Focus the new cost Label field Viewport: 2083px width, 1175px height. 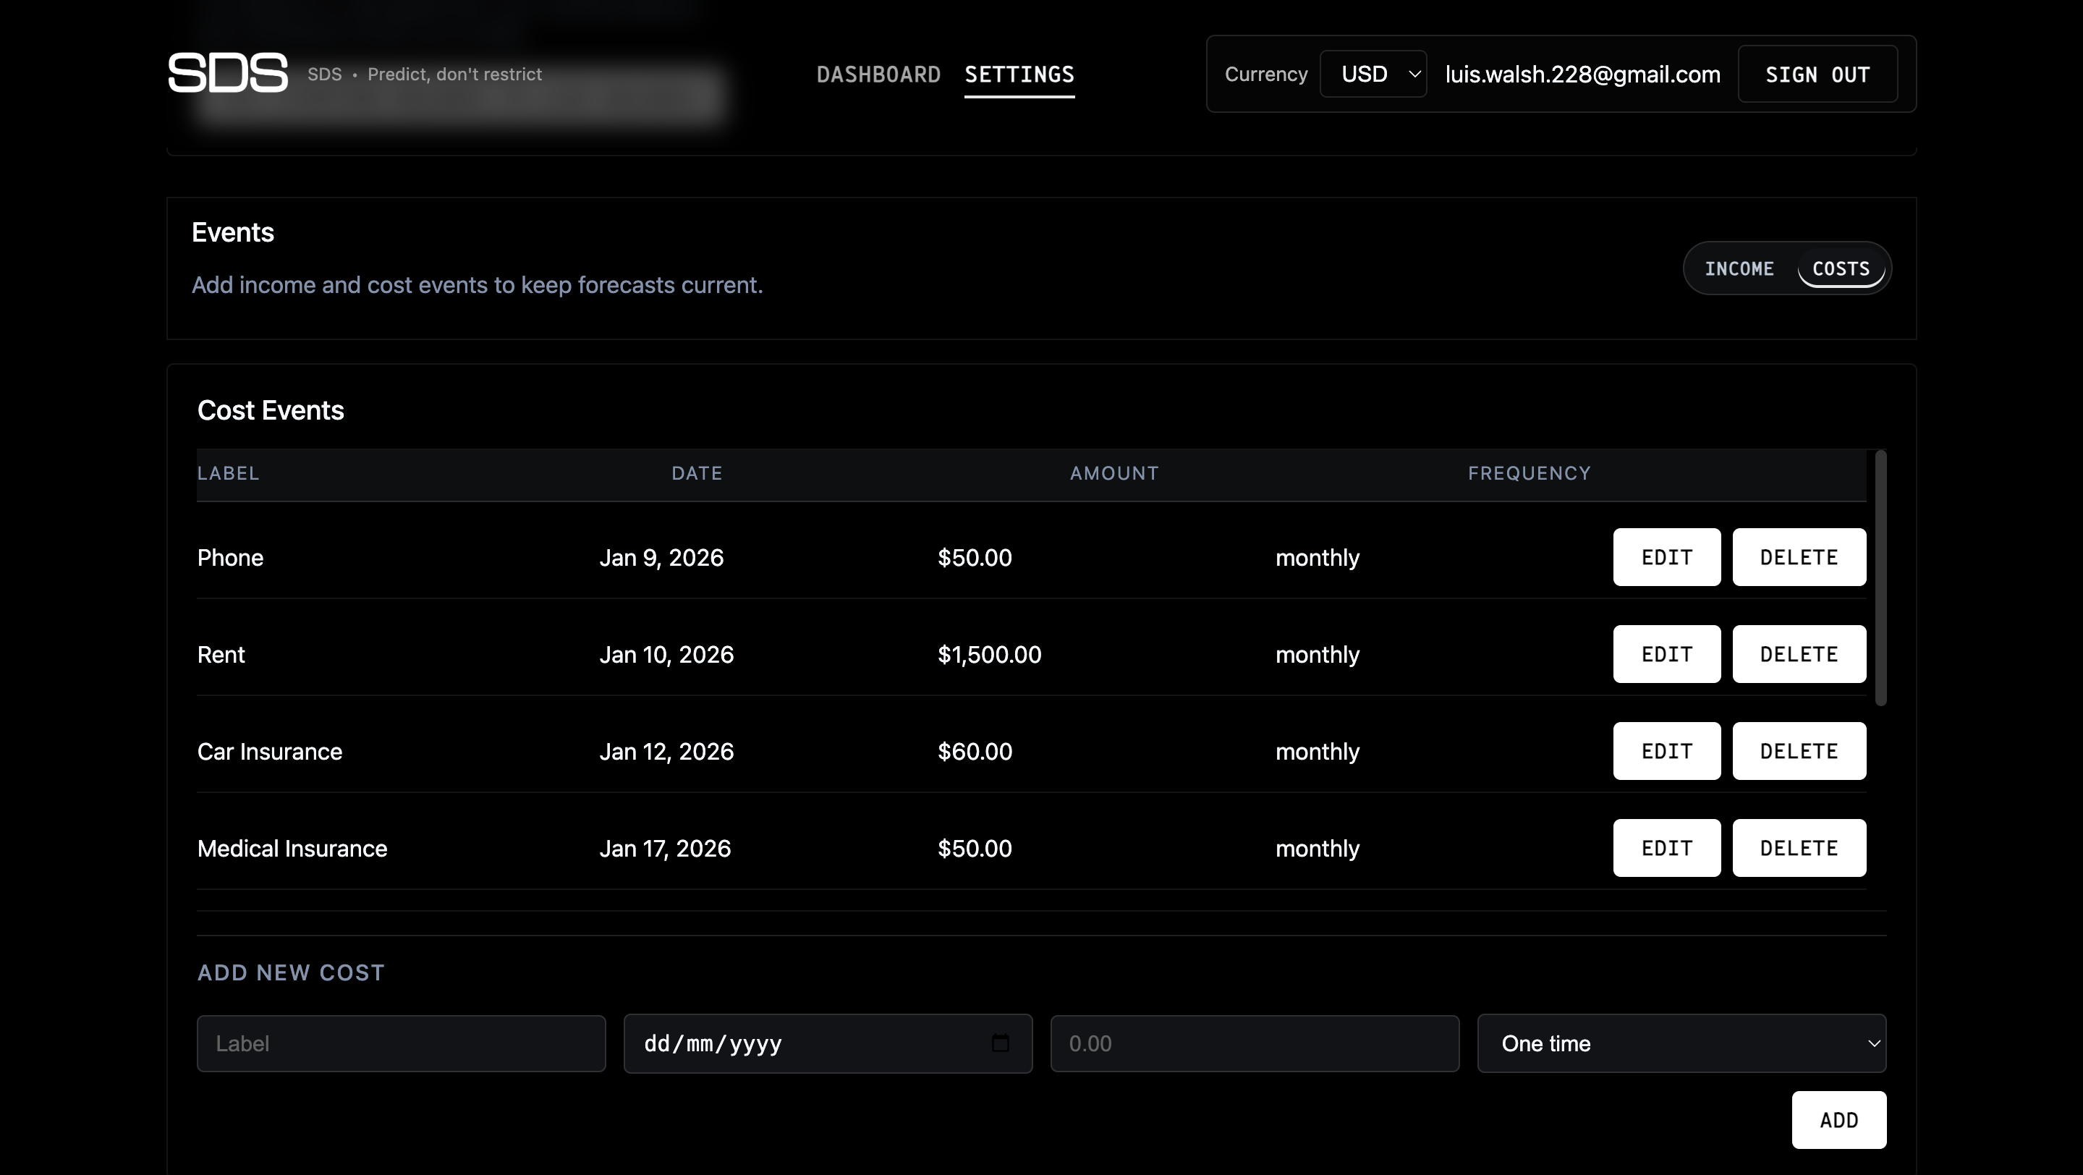click(401, 1043)
